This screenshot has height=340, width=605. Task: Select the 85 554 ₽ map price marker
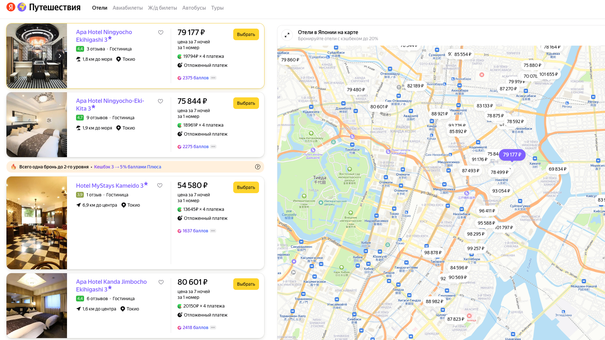pyautogui.click(x=463, y=54)
